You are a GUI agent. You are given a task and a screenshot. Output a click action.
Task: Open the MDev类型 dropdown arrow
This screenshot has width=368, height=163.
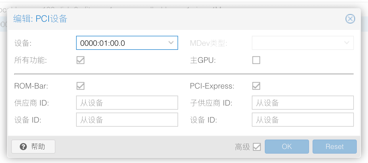(347, 43)
